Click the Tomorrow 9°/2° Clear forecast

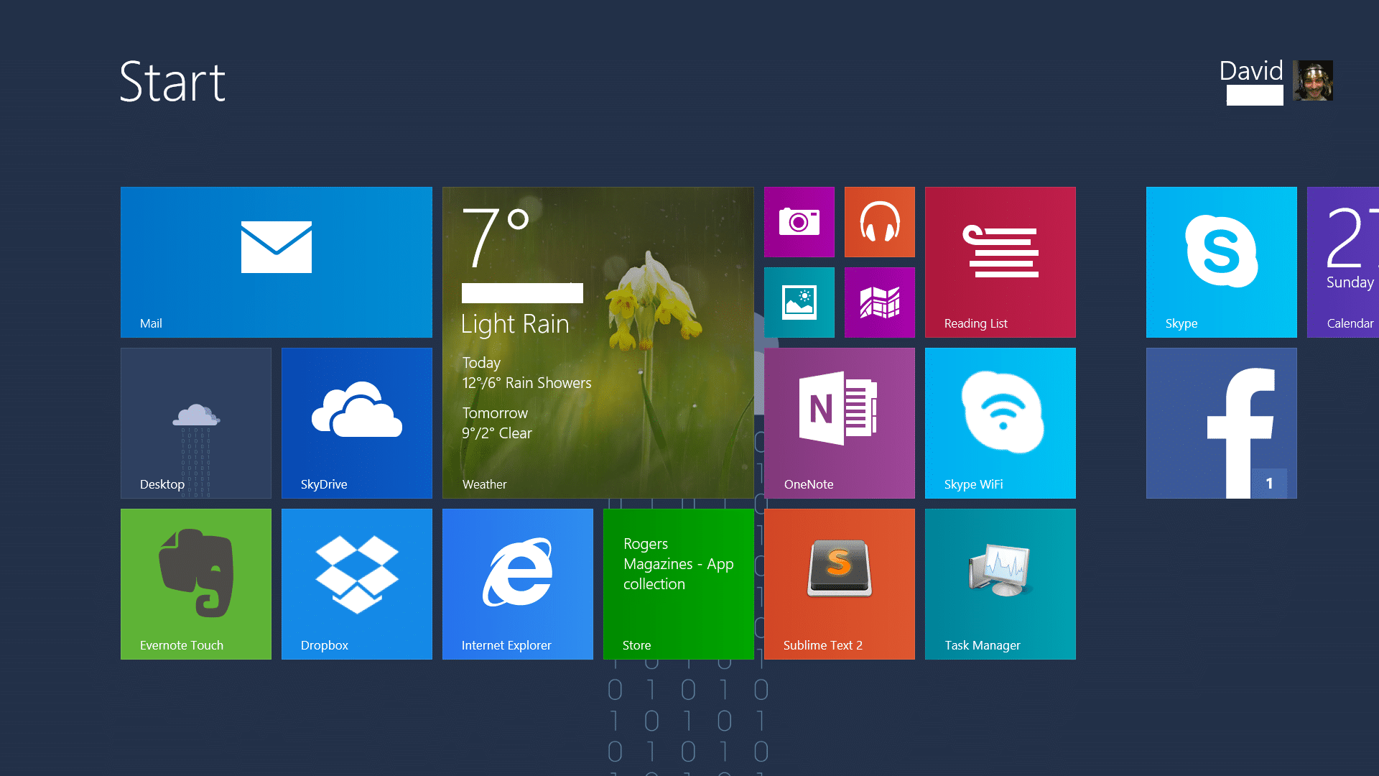pos(497,423)
